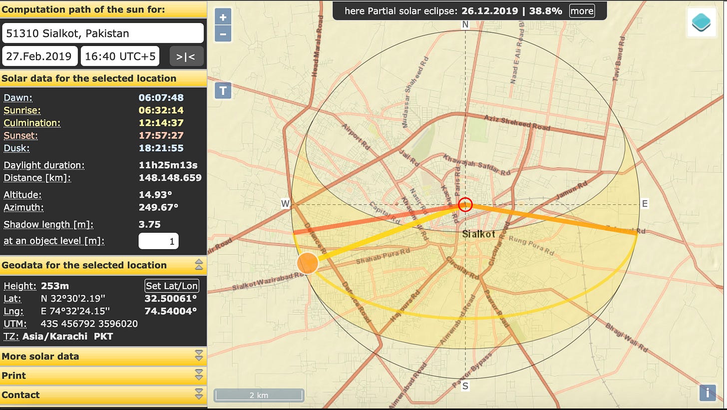Viewport: 727px width, 410px height.
Task: Open the map layers switcher icon
Action: click(x=702, y=22)
